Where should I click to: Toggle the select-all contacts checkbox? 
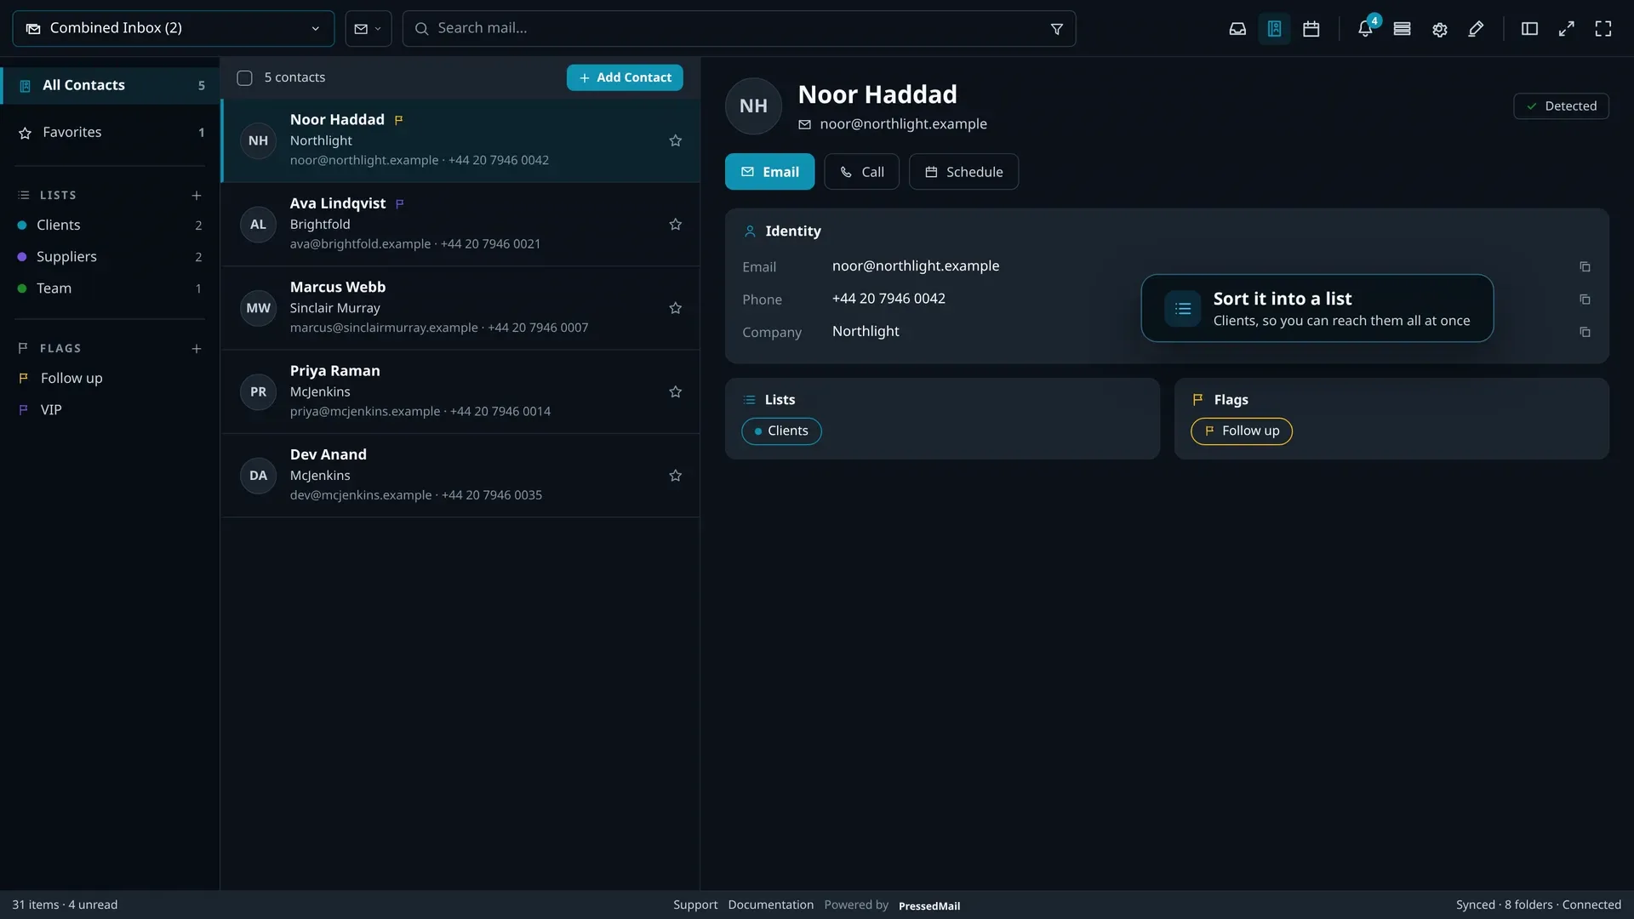pos(244,78)
